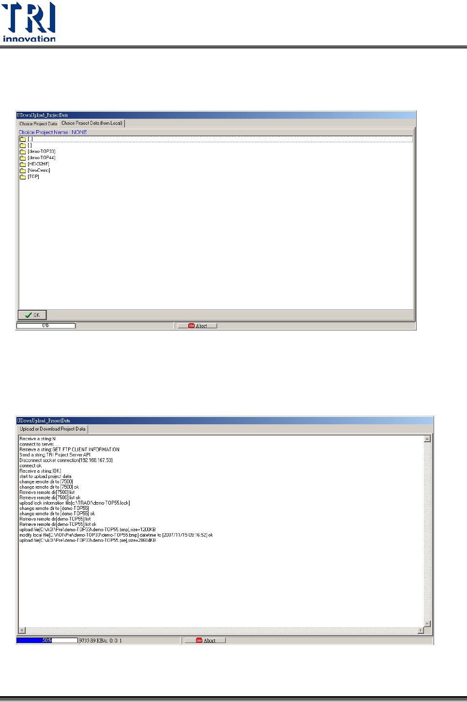467x702 pixels.
Task: Select 'start to upload project data' line
Action: pyautogui.click(x=45, y=476)
